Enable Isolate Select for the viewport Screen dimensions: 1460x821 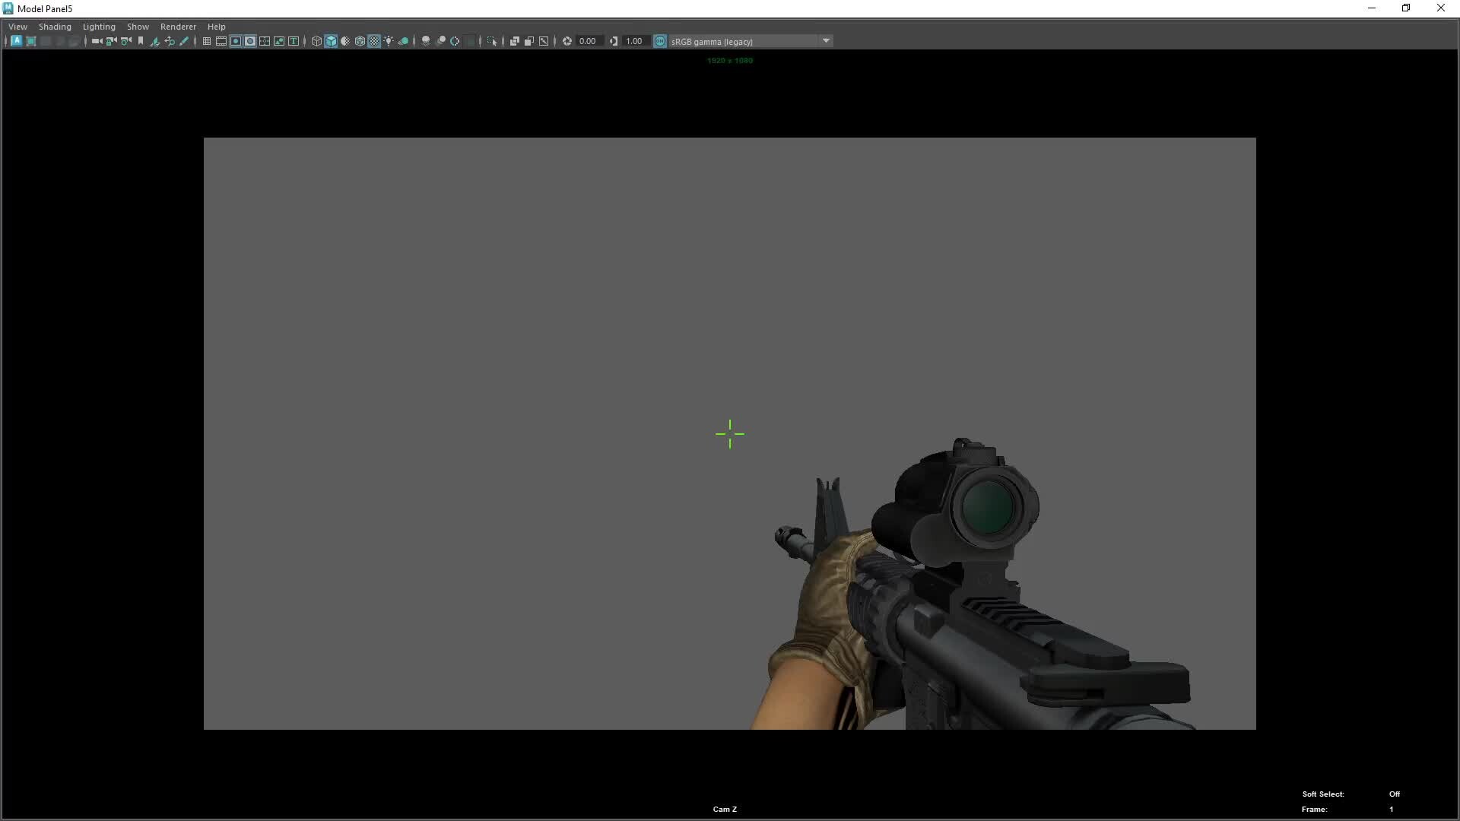493,41
